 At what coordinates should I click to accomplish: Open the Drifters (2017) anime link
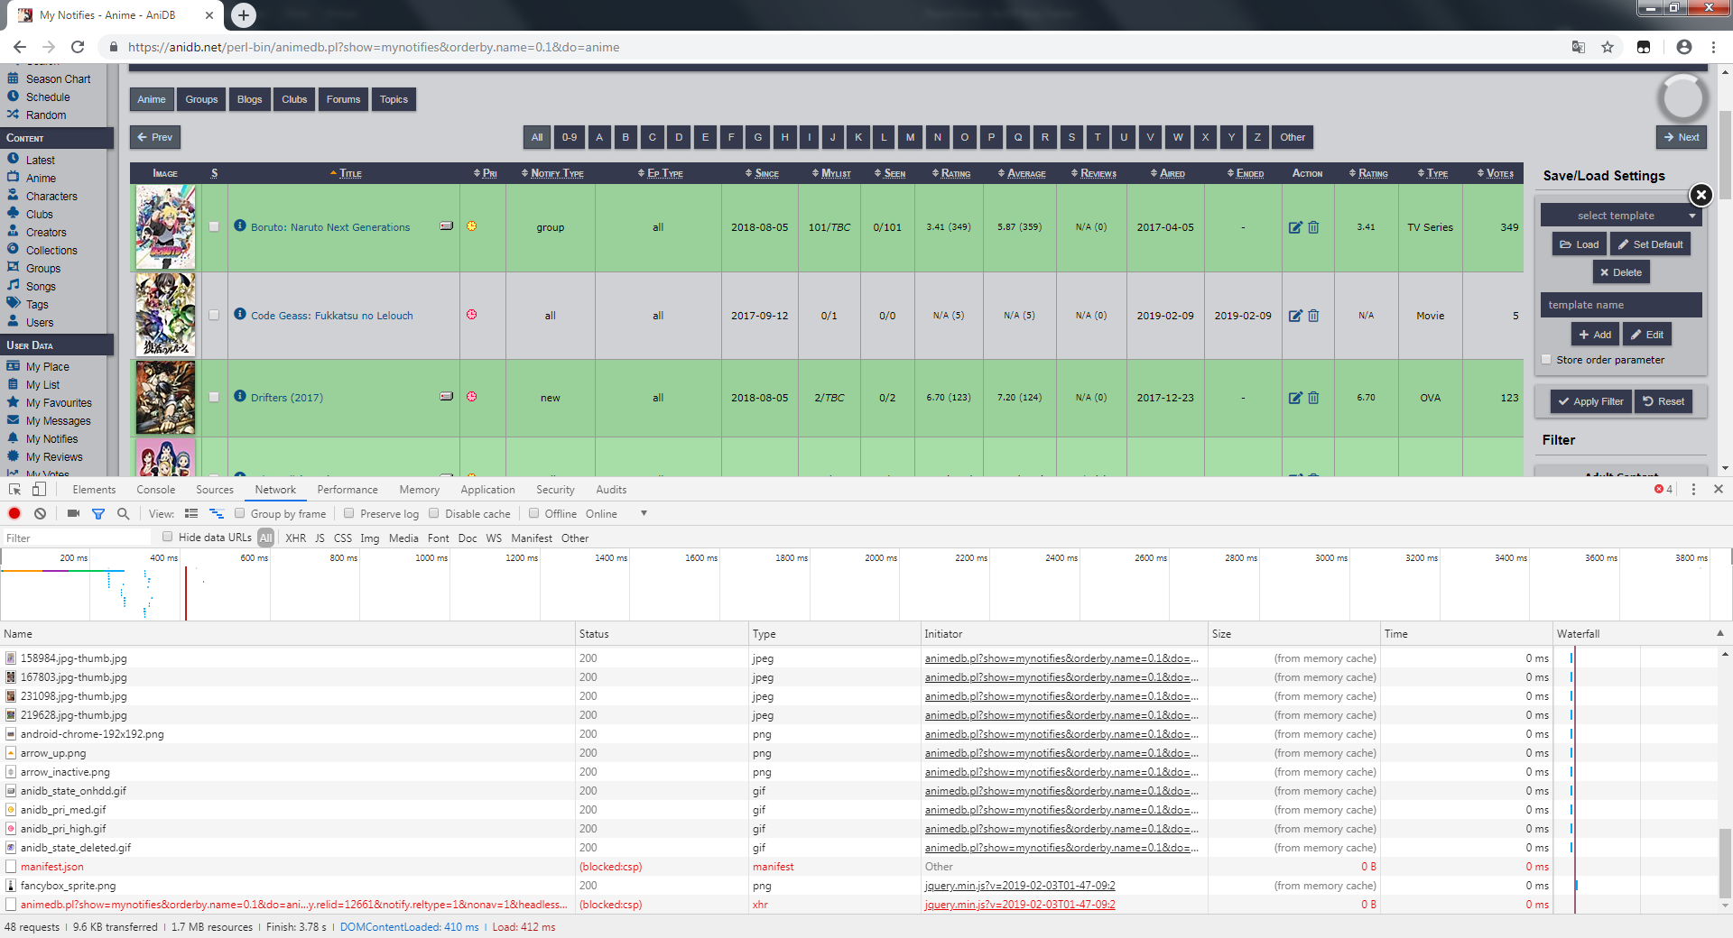click(x=286, y=398)
